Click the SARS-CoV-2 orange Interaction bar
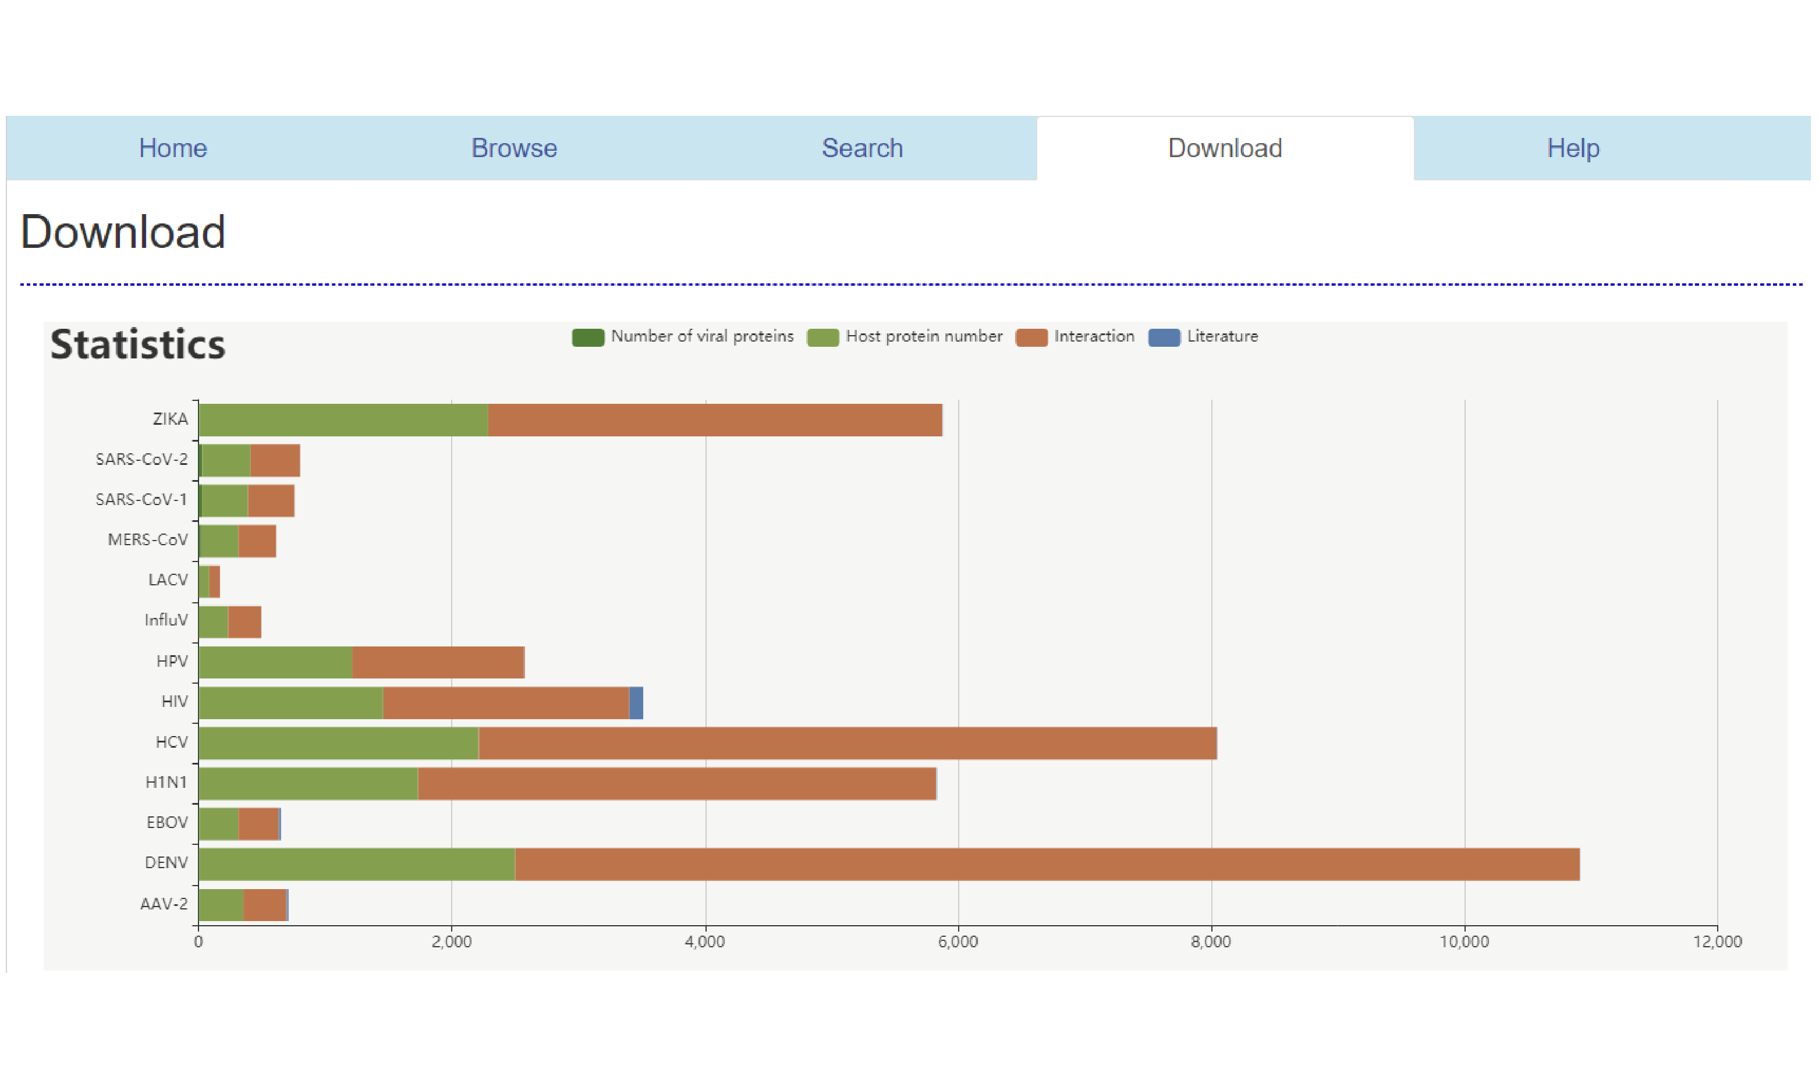 pyautogui.click(x=275, y=460)
